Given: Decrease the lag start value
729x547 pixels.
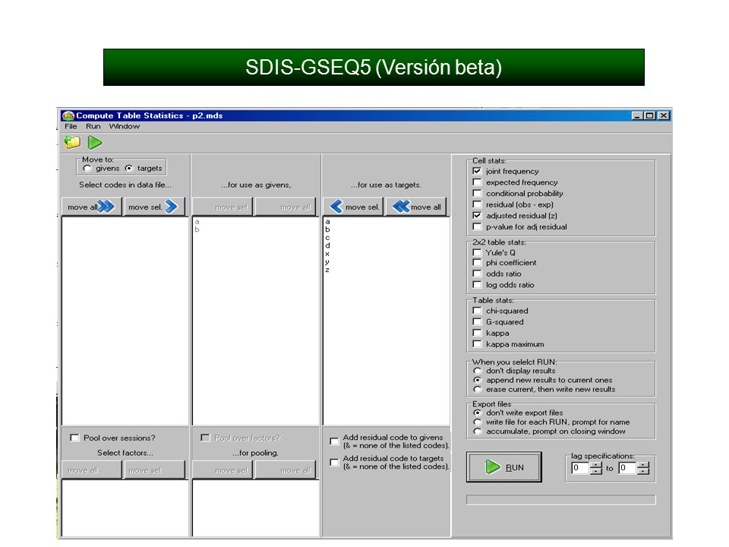Looking at the screenshot, I should pyautogui.click(x=596, y=471).
